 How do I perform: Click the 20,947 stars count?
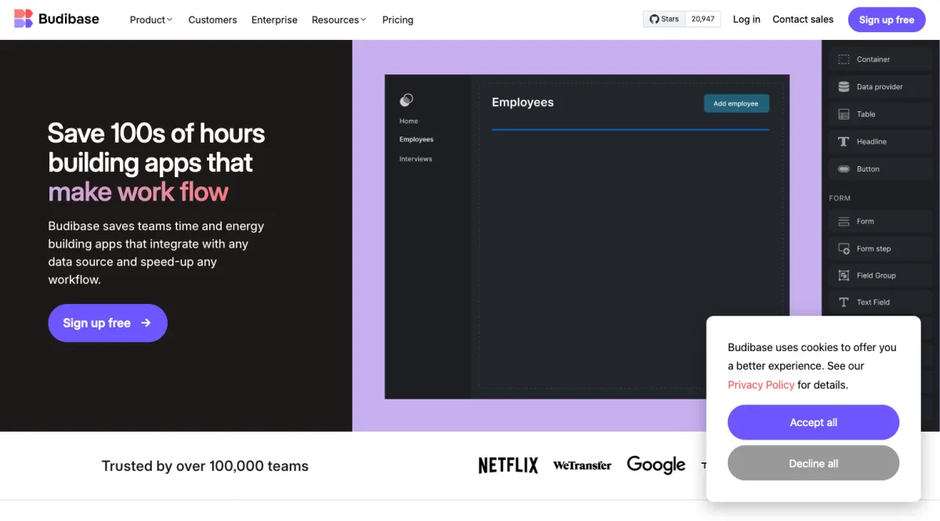click(x=703, y=19)
